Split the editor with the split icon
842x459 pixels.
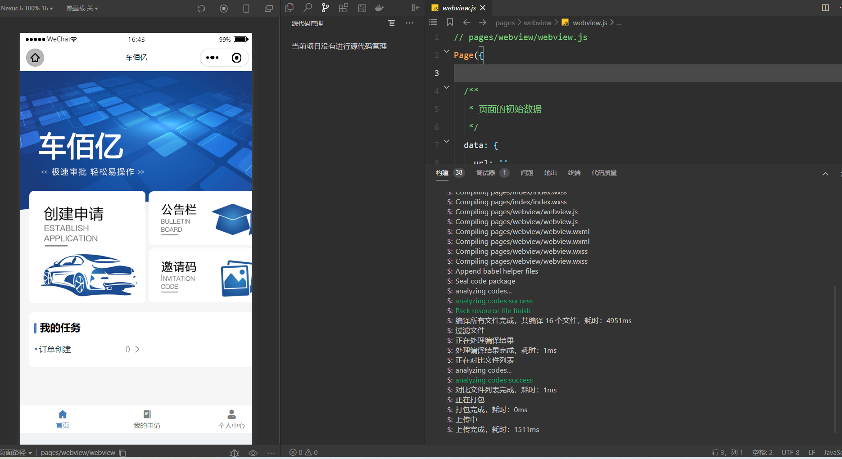click(x=825, y=8)
